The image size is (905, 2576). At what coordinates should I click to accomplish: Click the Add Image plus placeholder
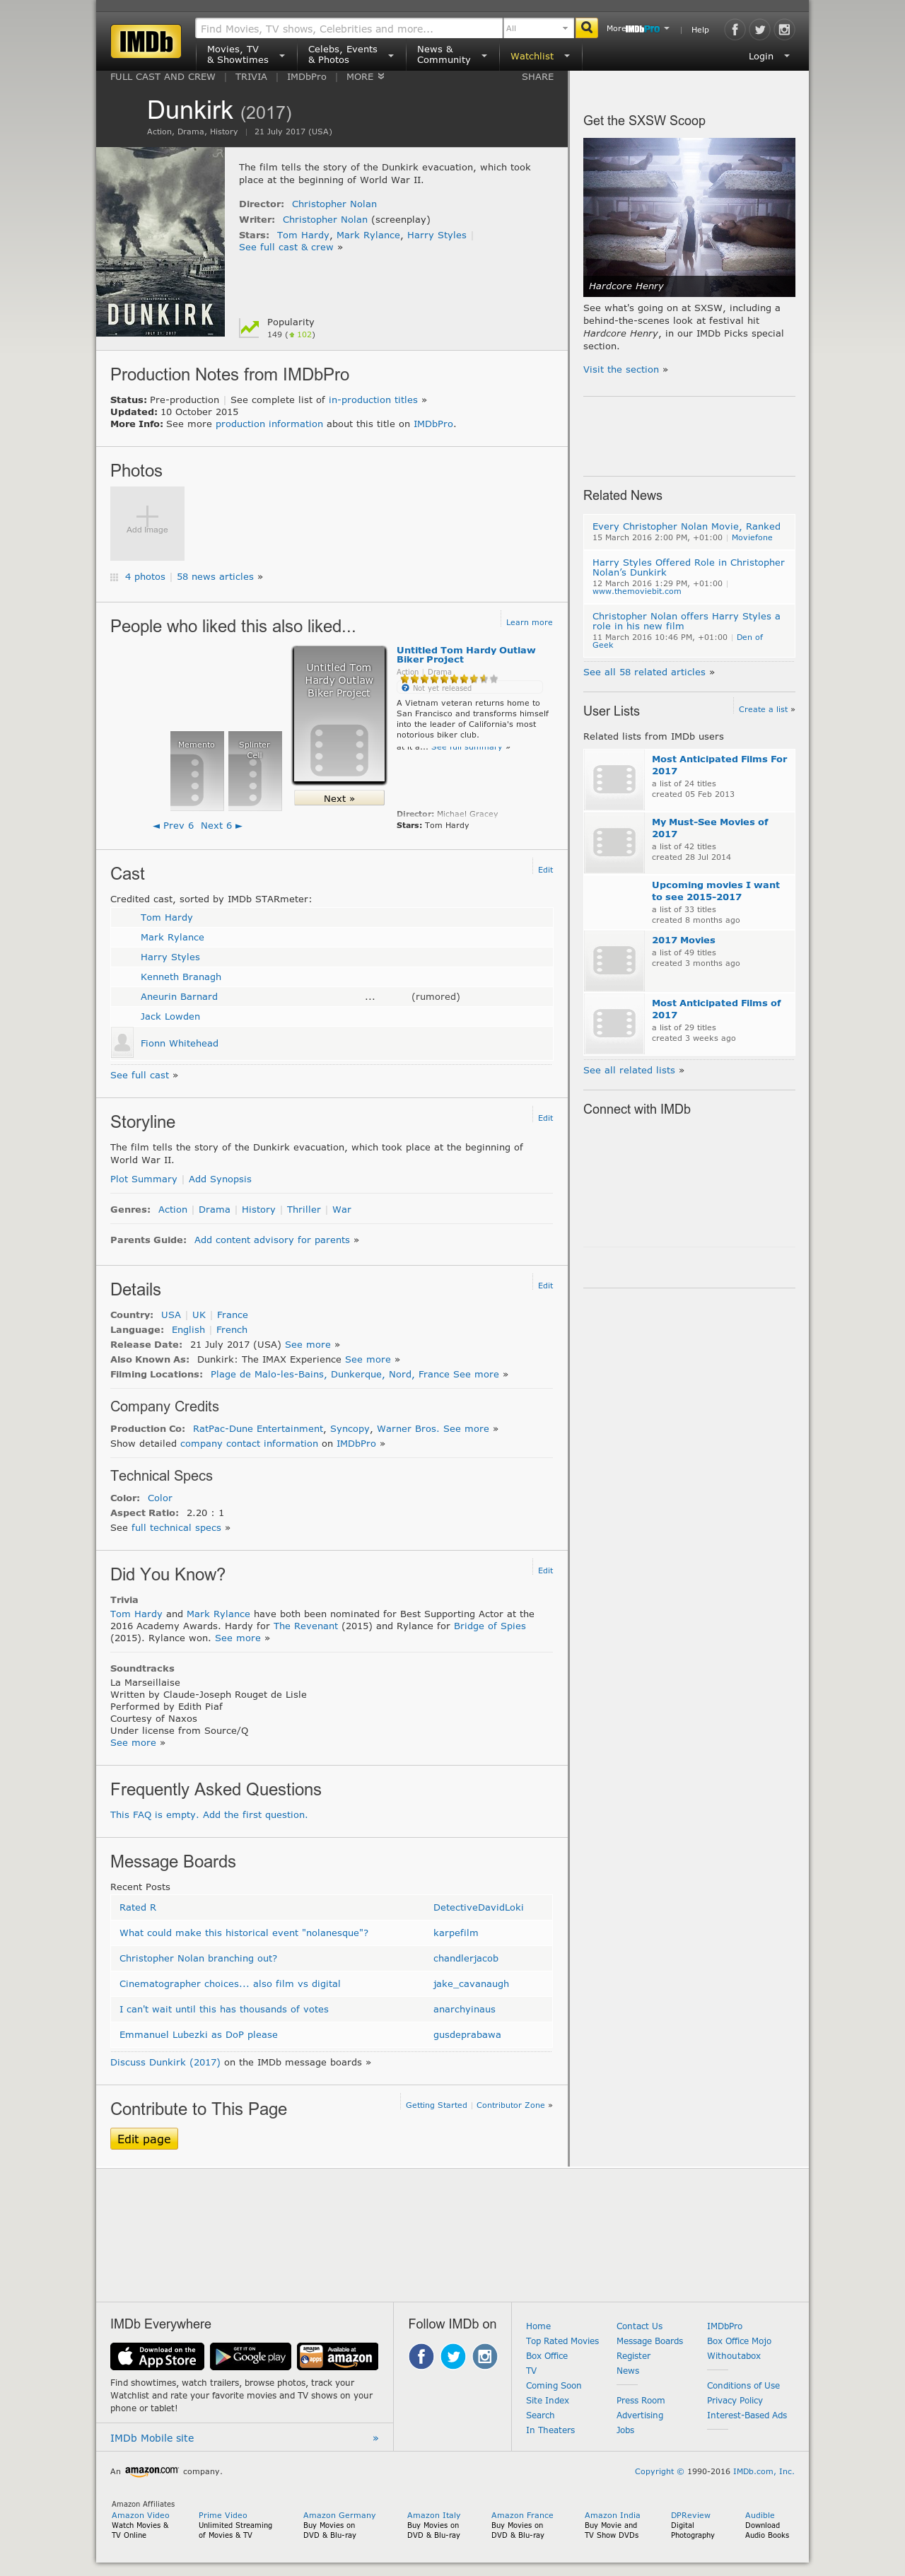(x=147, y=523)
